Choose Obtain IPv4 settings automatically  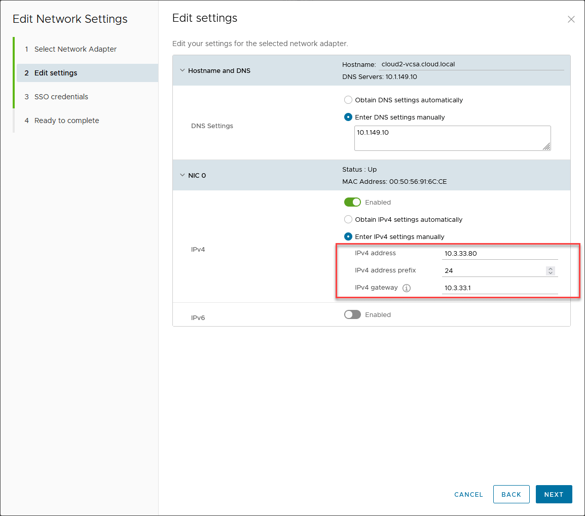(x=348, y=220)
